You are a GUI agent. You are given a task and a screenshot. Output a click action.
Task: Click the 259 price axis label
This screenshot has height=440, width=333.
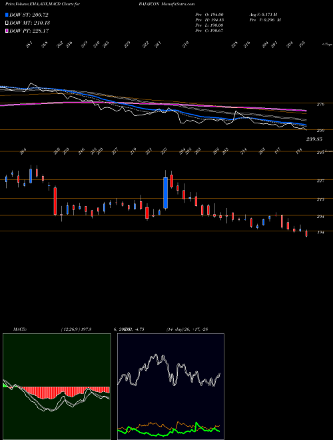pyautogui.click(x=320, y=131)
